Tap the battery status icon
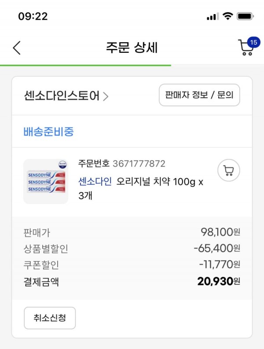Screen dimensions: 264x349 246,16
